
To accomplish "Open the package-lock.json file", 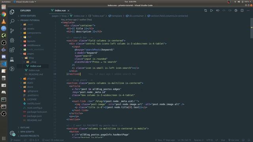I will coord(37,112).
